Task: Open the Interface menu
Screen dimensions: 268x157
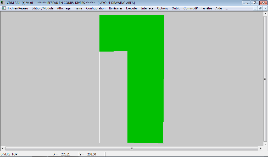Action: click(147, 8)
